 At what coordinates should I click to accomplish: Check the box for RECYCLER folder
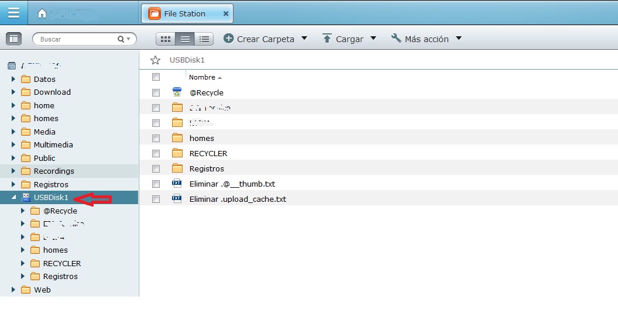coord(156,153)
